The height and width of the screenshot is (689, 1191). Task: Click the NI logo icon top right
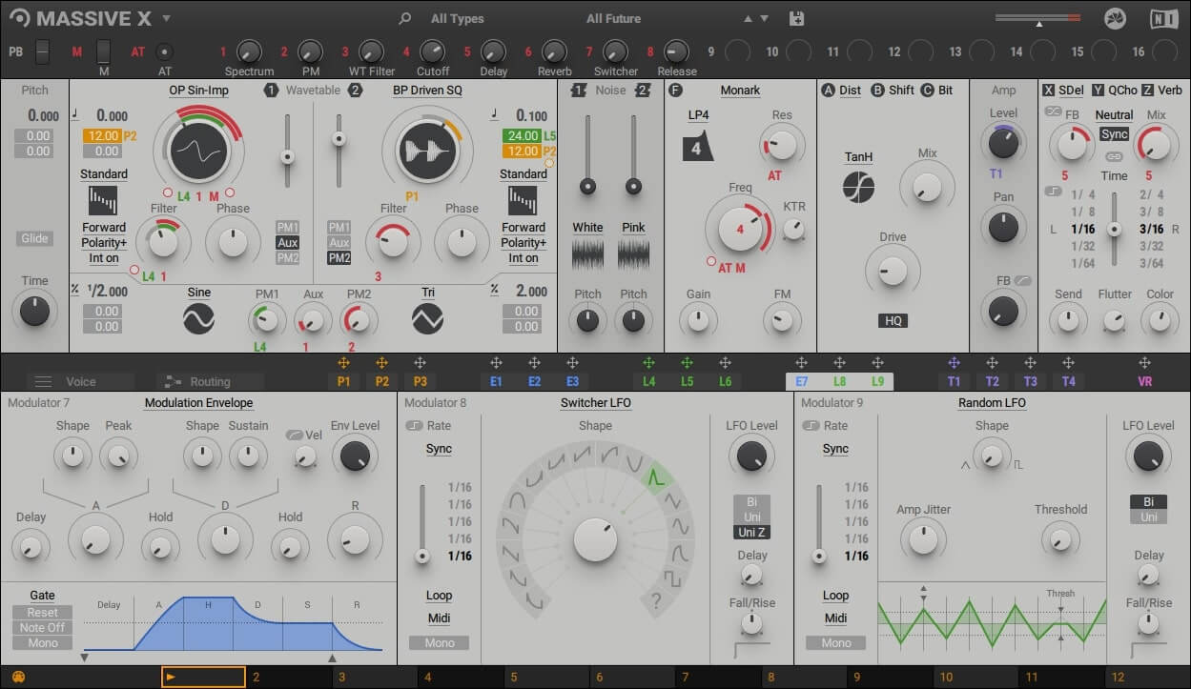click(1164, 17)
